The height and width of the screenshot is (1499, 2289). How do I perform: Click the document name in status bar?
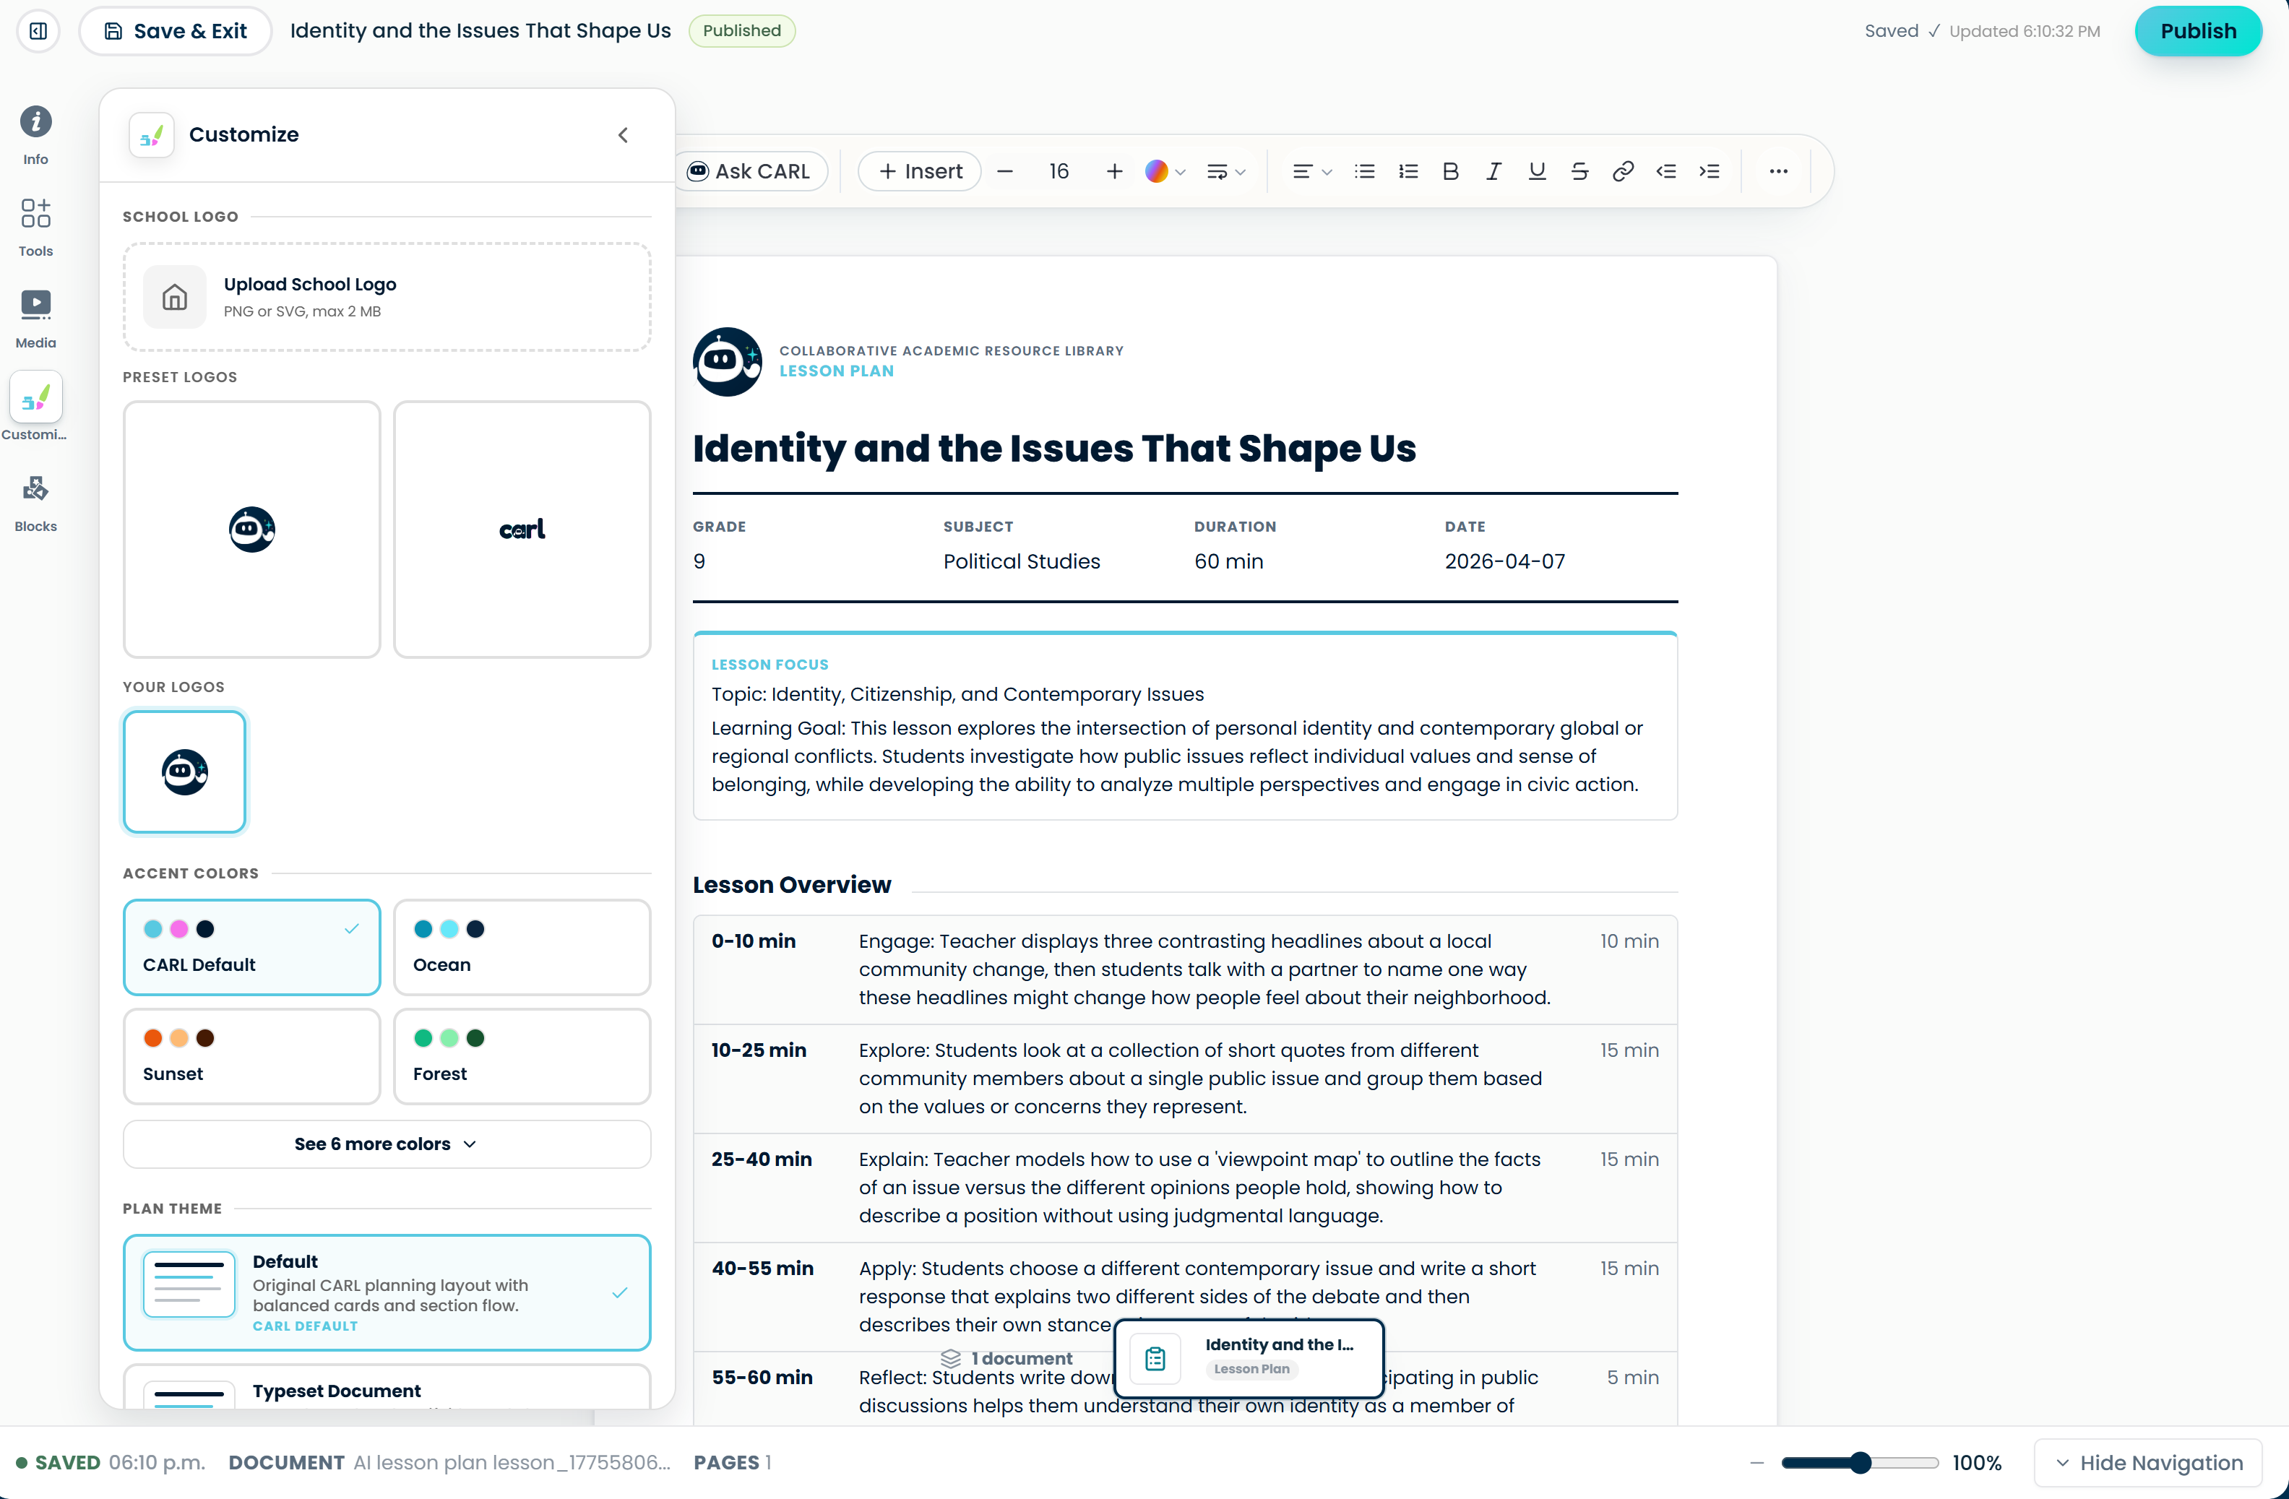point(512,1462)
